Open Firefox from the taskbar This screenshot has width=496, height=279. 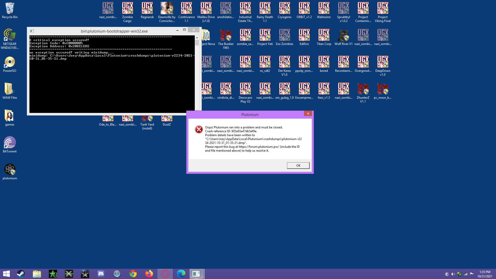(x=149, y=274)
